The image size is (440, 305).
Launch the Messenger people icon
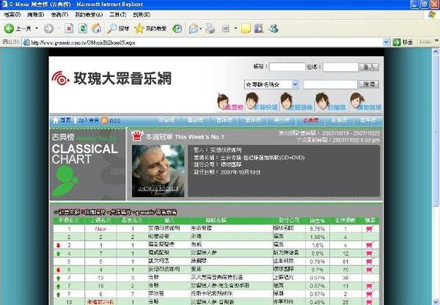tap(274, 29)
